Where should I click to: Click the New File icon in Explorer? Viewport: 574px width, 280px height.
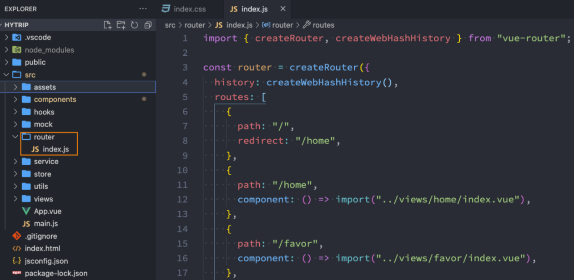pyautogui.click(x=107, y=25)
